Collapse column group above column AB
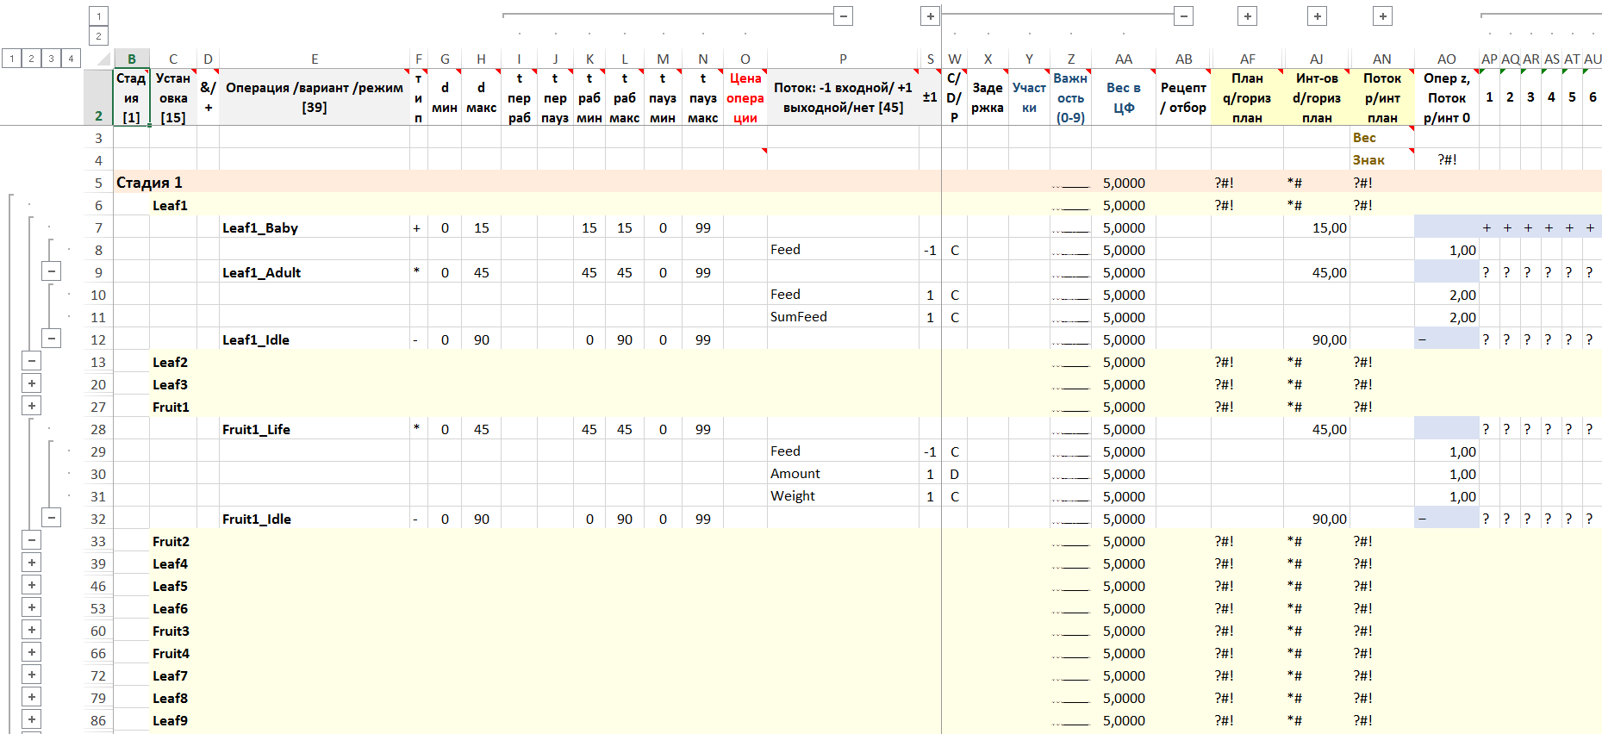 pyautogui.click(x=1184, y=16)
